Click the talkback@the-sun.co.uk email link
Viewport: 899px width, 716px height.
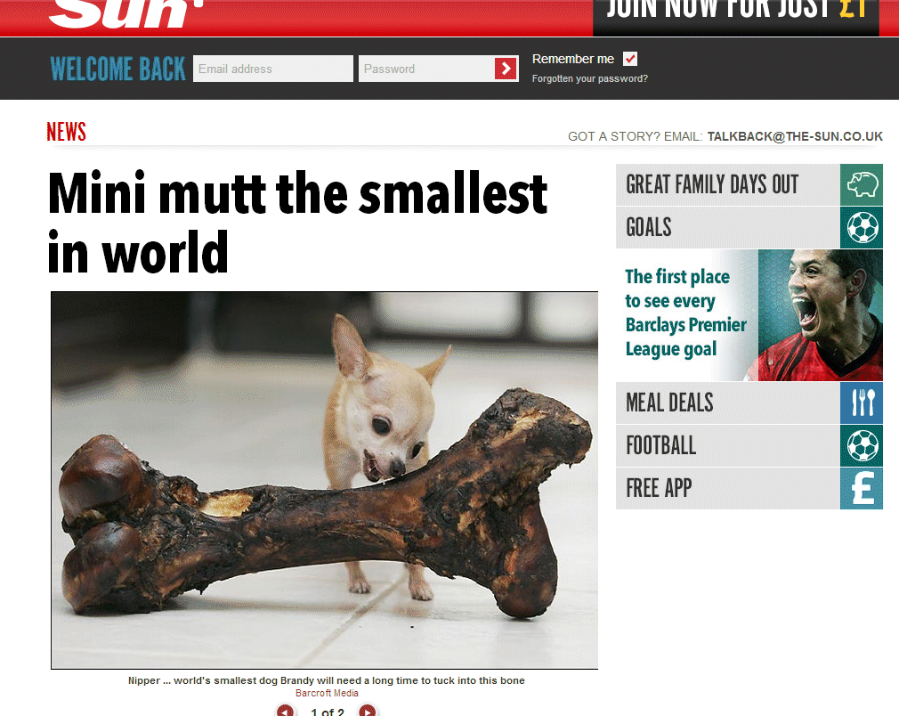[x=795, y=136]
